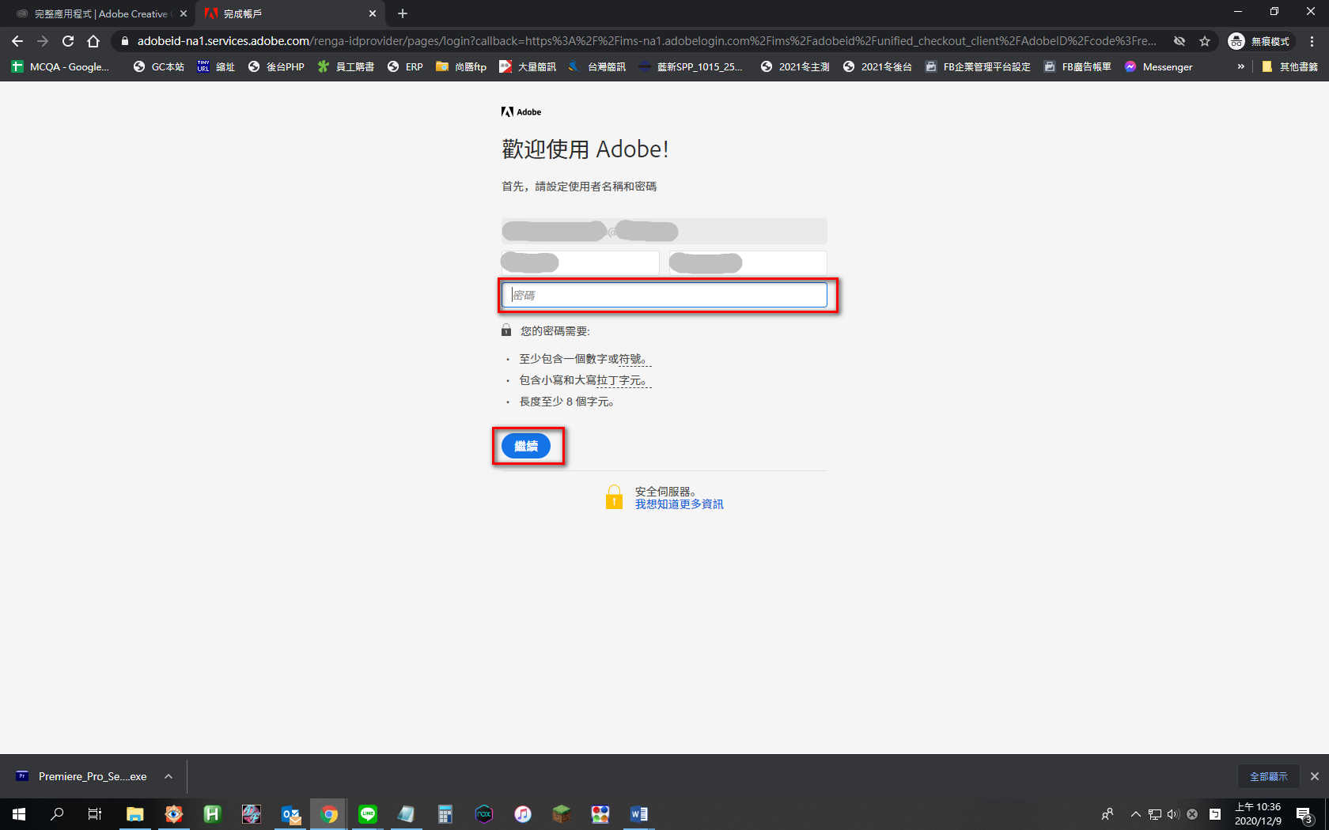Click the browser reload icon
The height and width of the screenshot is (830, 1329).
pos(68,41)
